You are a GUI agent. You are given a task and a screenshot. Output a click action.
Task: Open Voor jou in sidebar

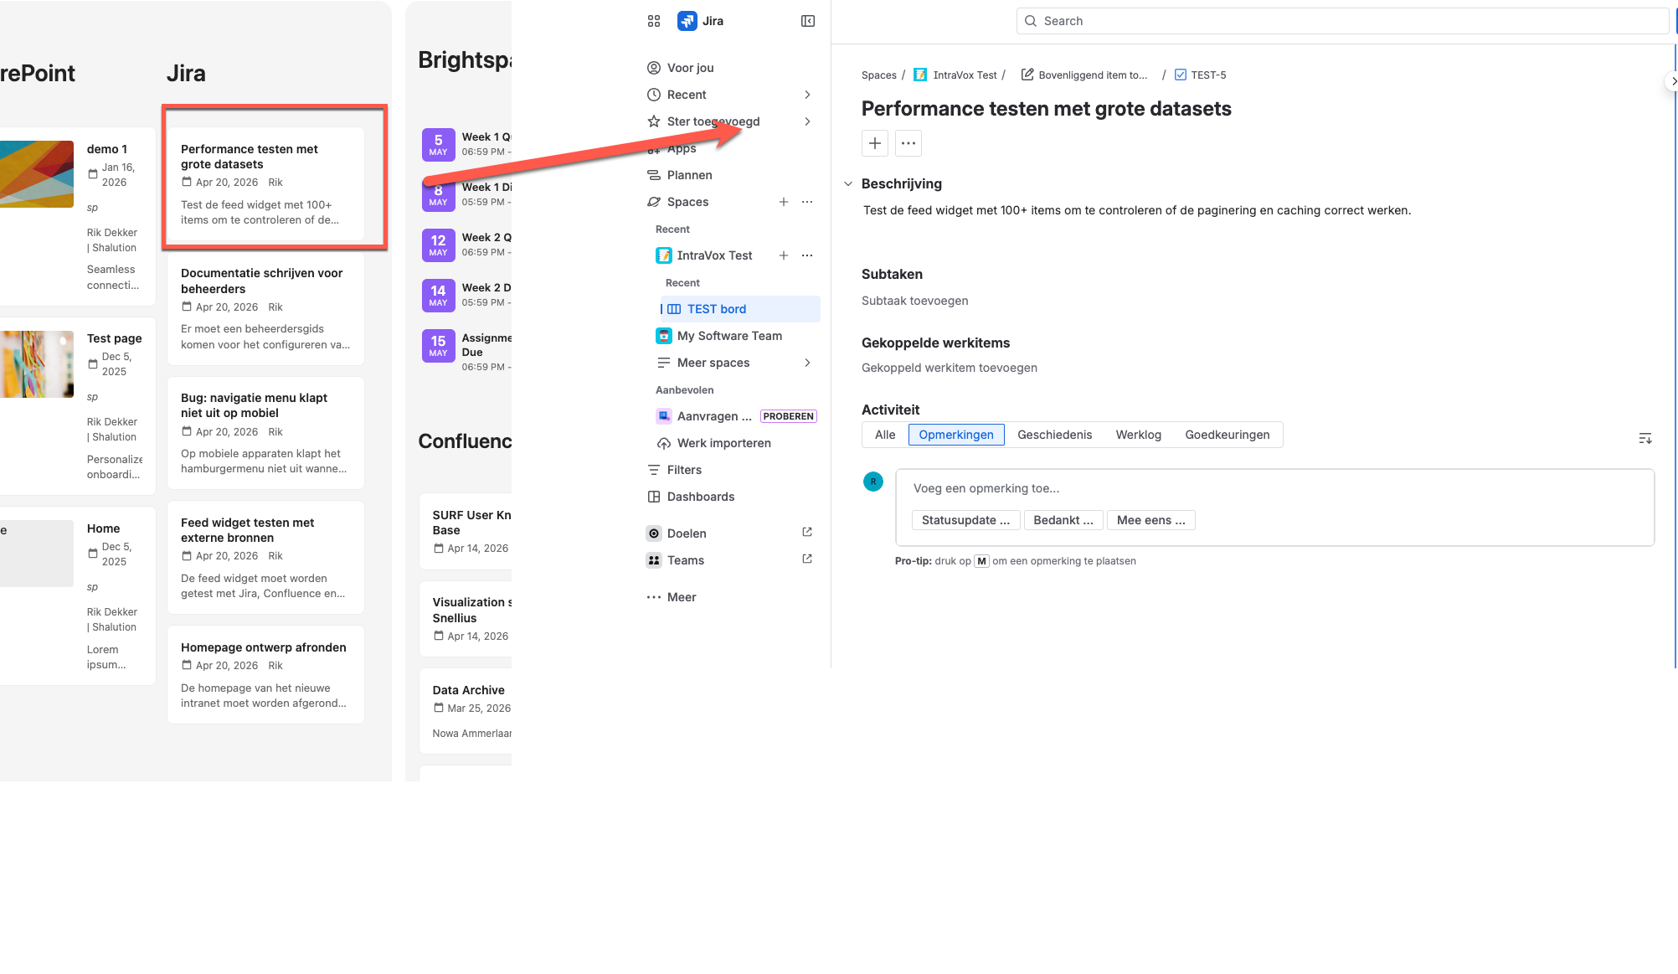[691, 68]
